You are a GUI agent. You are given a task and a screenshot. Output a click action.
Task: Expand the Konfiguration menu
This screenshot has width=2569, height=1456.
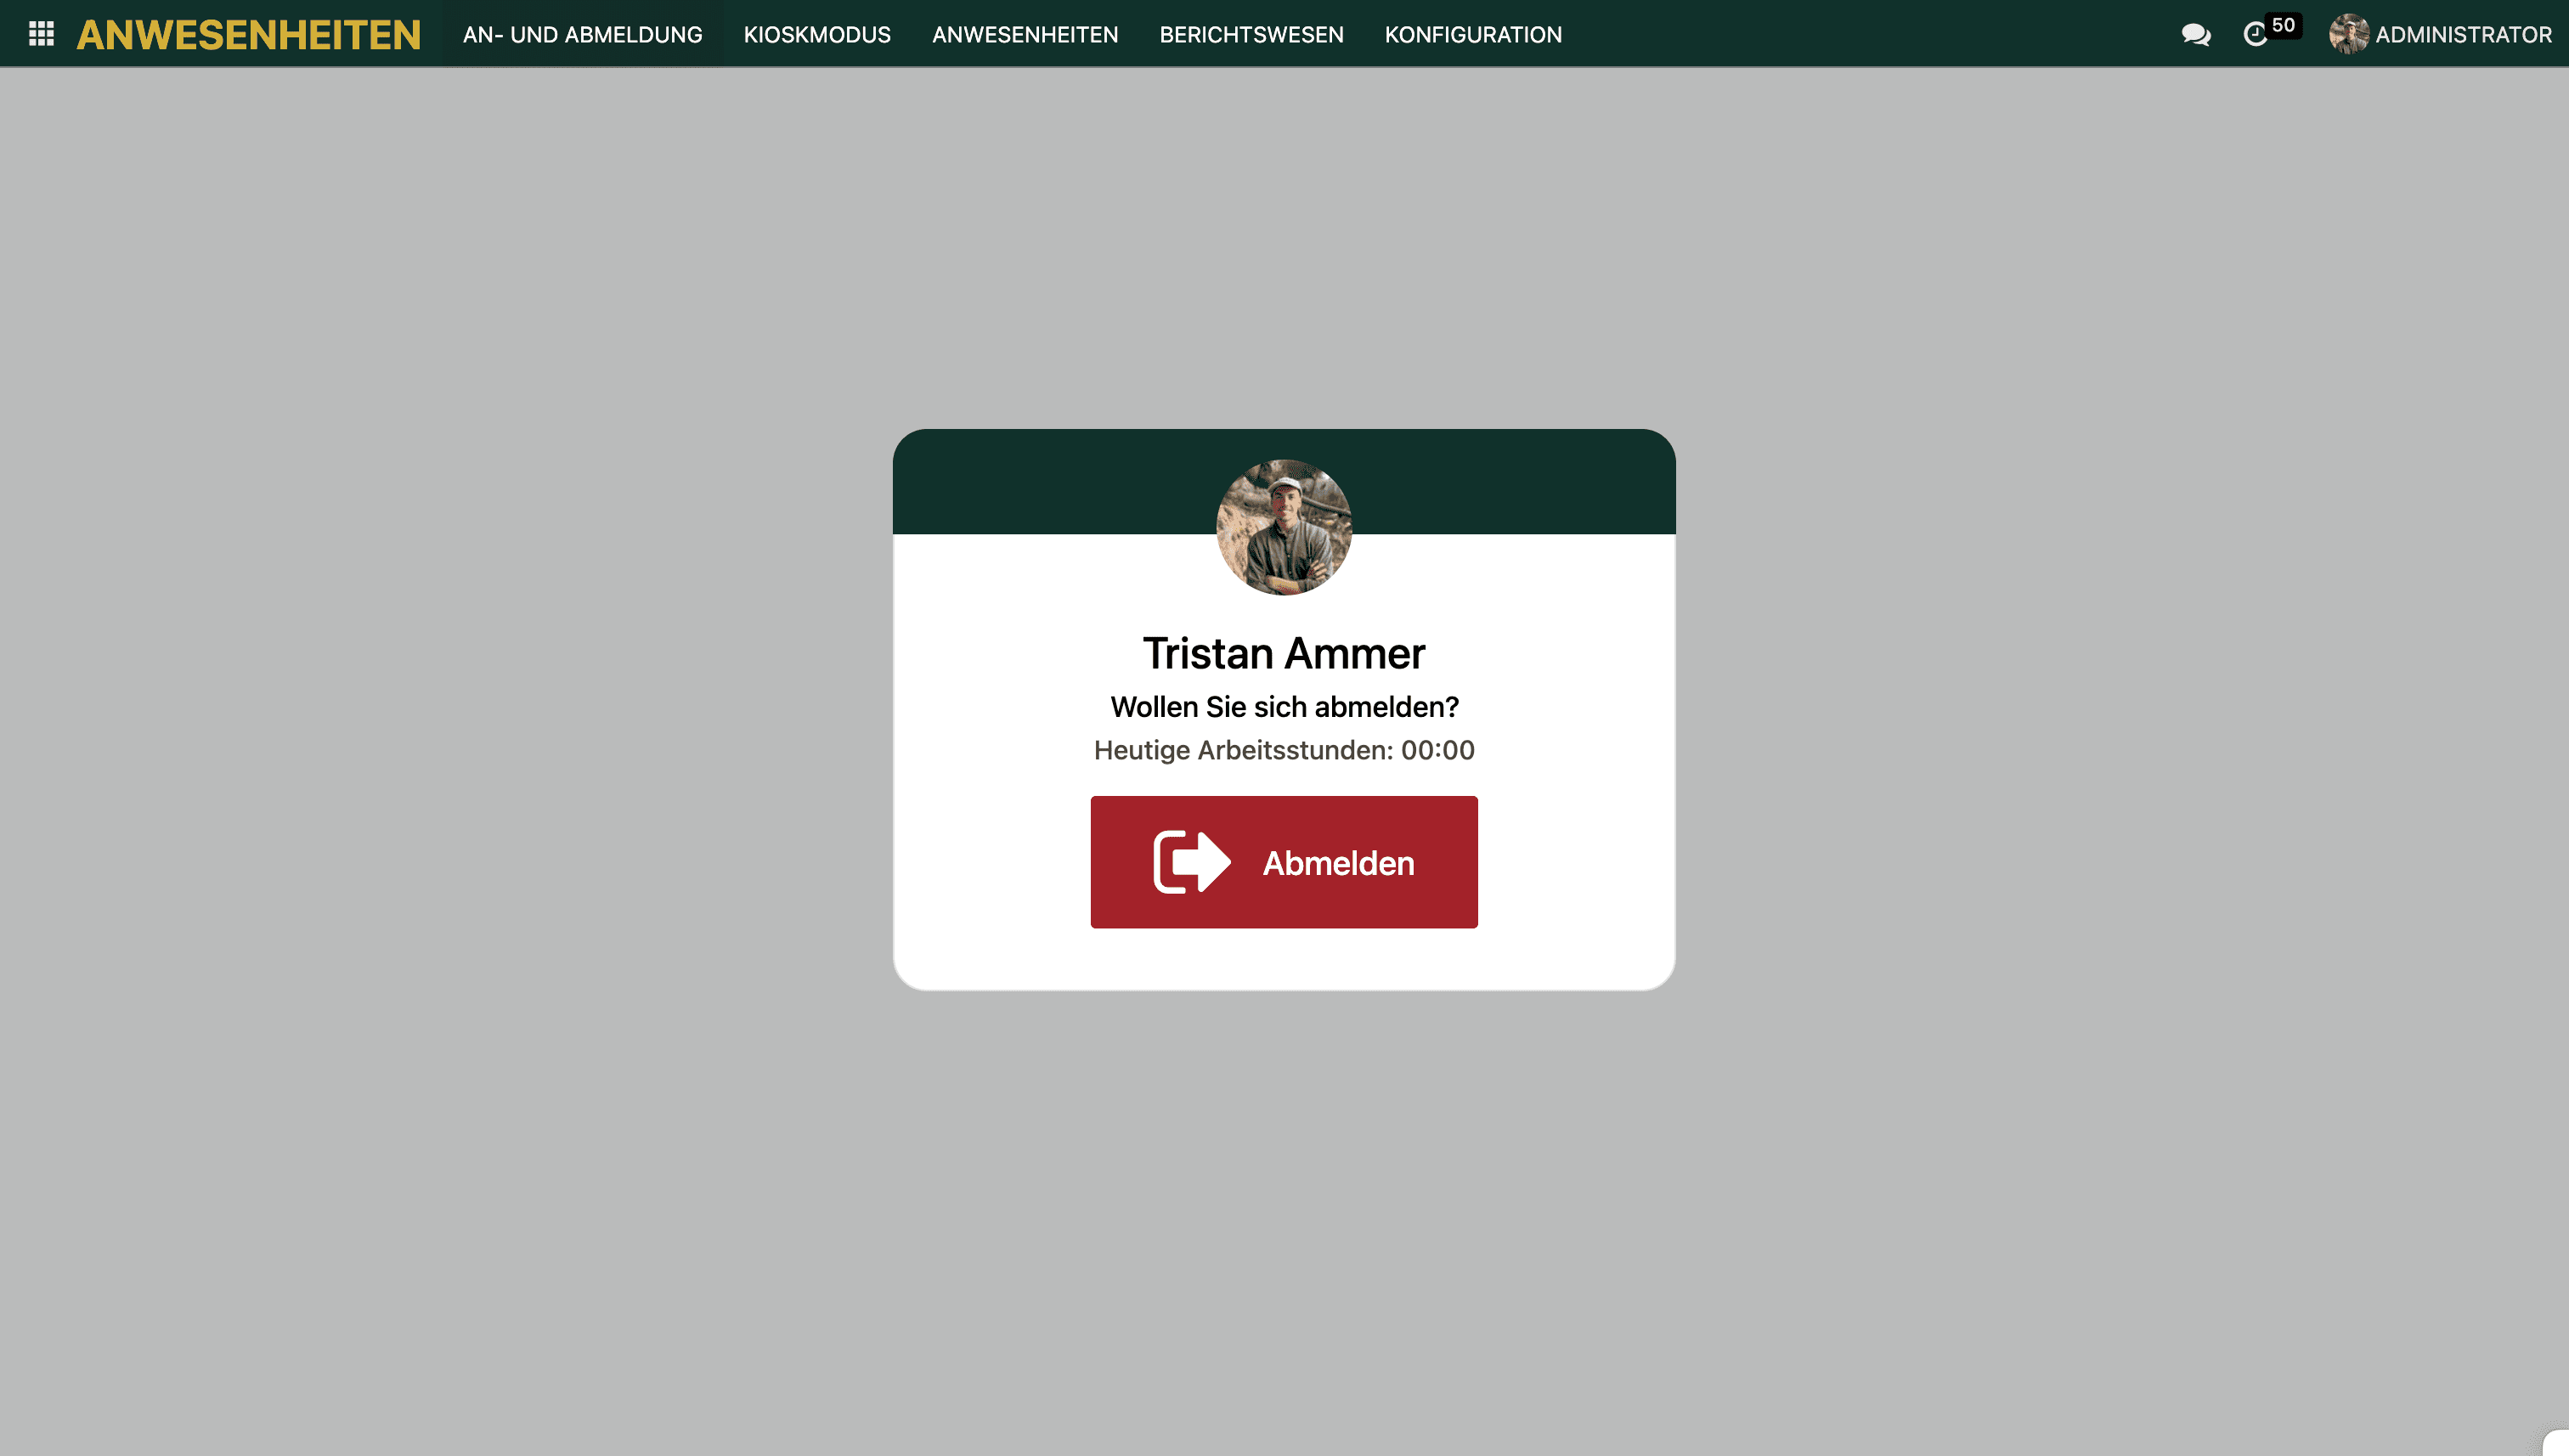[1472, 35]
